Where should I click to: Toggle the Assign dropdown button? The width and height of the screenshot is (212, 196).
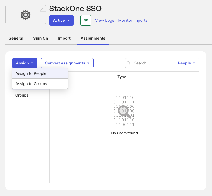pos(25,63)
